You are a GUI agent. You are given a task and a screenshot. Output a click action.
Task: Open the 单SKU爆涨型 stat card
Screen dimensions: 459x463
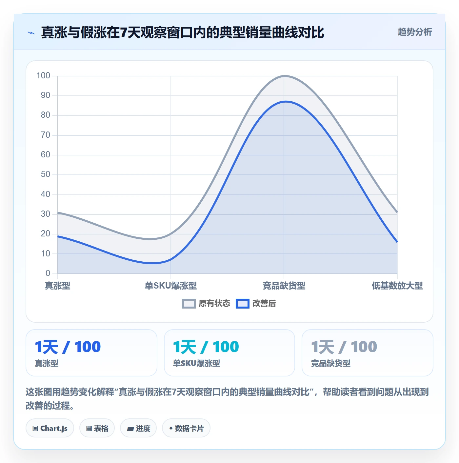click(229, 353)
